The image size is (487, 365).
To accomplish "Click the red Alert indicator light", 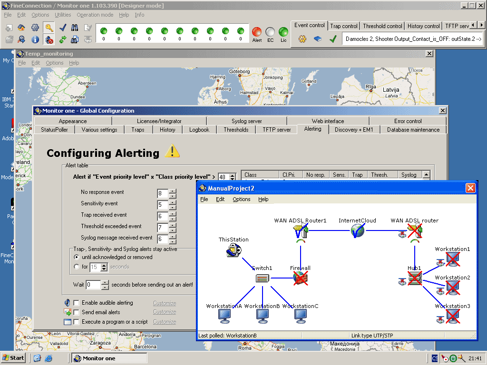I will pos(257,32).
